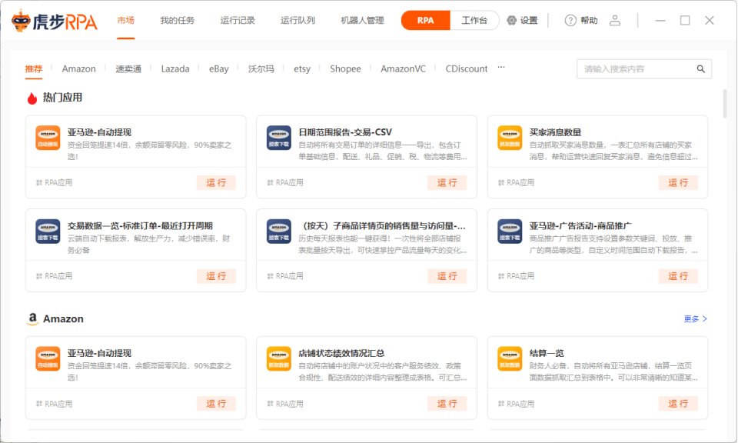Click the search magnifier icon

701,68
